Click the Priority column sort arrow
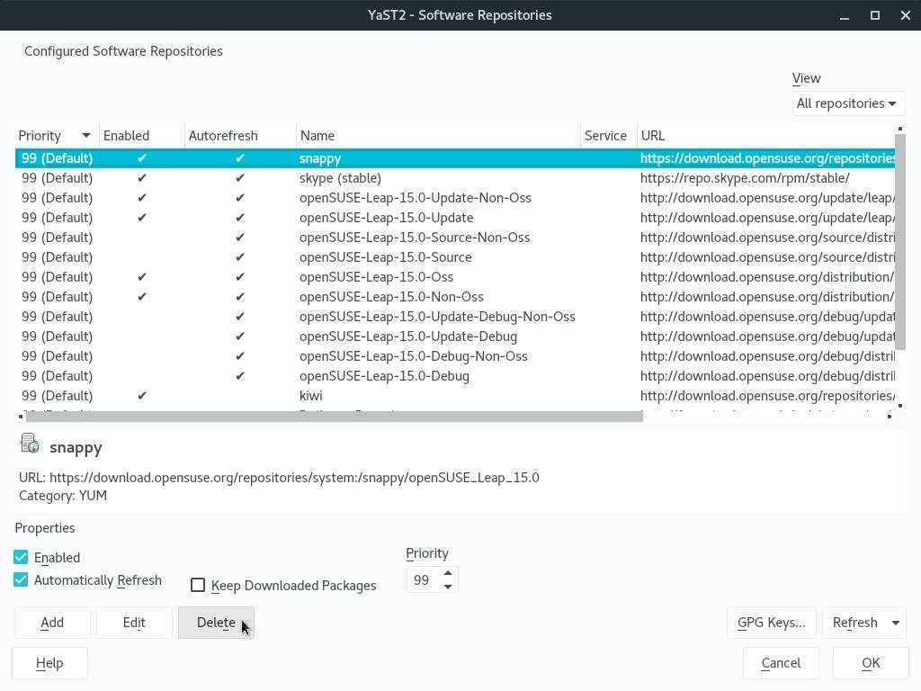Image resolution: width=921 pixels, height=691 pixels. 86,136
